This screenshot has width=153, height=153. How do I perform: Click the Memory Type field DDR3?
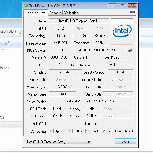62,87
